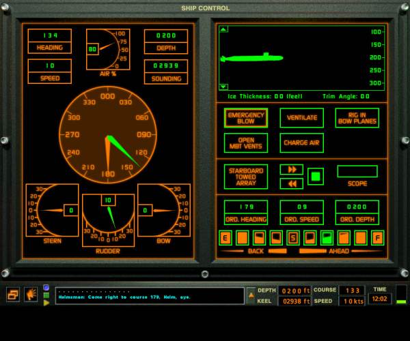Click the Air percent value 80
This screenshot has height=341, width=410.
92,49
